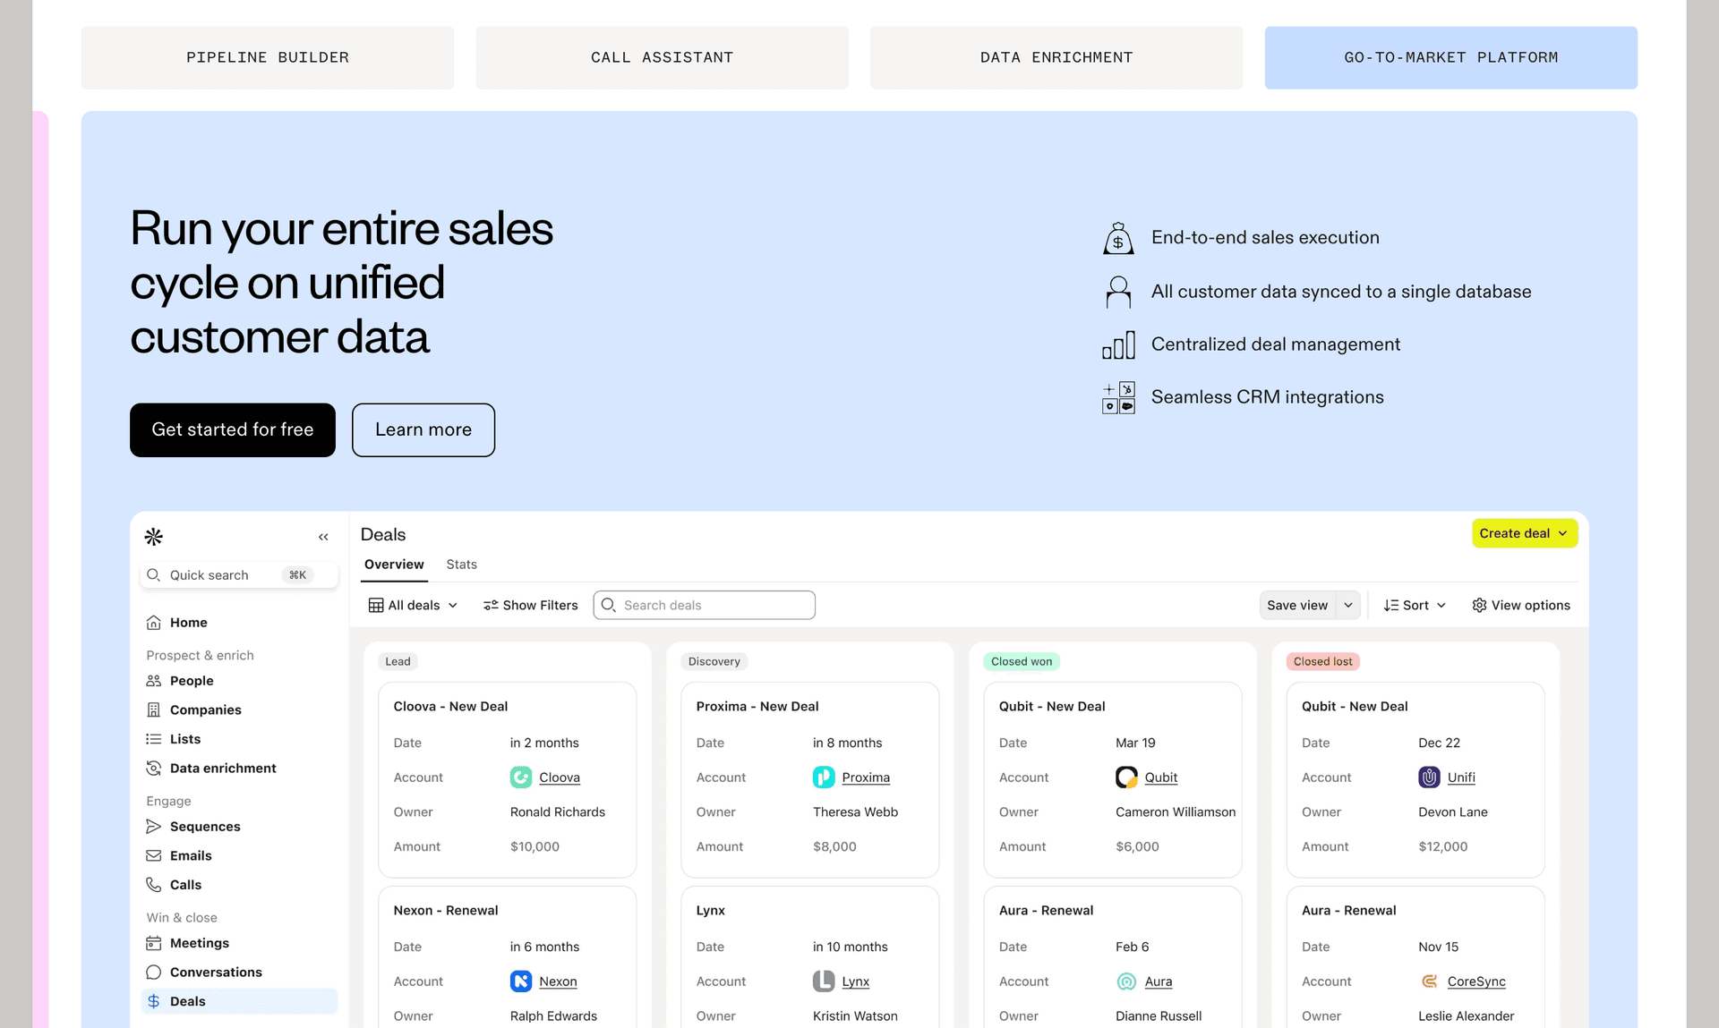Collapse sidebar with double-chevron icon
Image resolution: width=1719 pixels, height=1028 pixels.
coord(323,537)
